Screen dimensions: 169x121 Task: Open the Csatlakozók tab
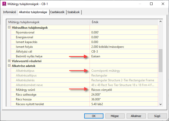58,12
